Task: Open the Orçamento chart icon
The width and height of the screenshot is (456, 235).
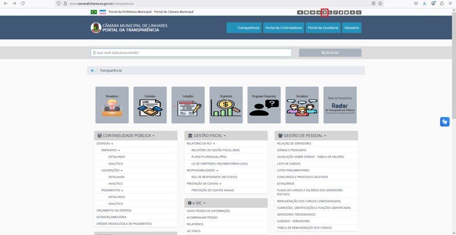Action: 226,105
